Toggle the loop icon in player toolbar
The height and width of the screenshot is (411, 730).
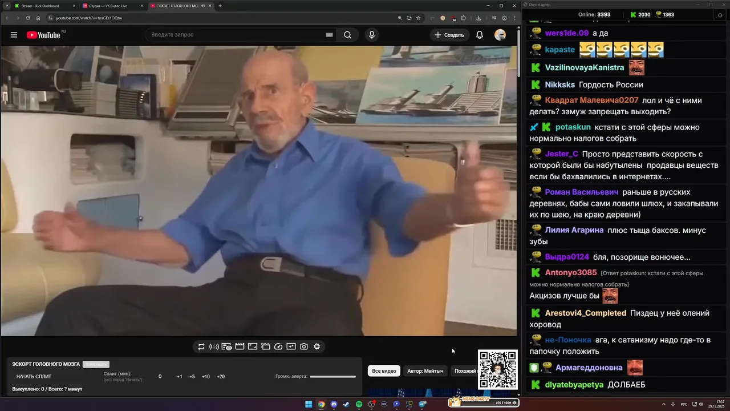pos(201,346)
